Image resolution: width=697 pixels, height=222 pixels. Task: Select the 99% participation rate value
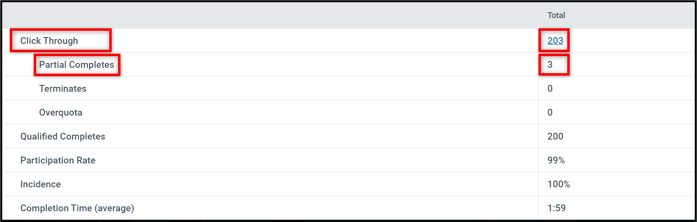point(556,161)
